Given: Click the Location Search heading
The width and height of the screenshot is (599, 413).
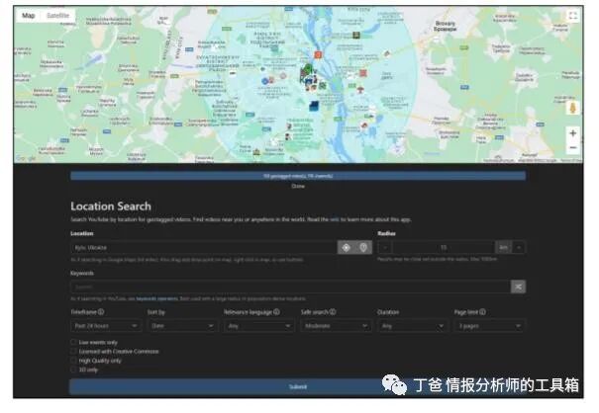Looking at the screenshot, I should [111, 206].
